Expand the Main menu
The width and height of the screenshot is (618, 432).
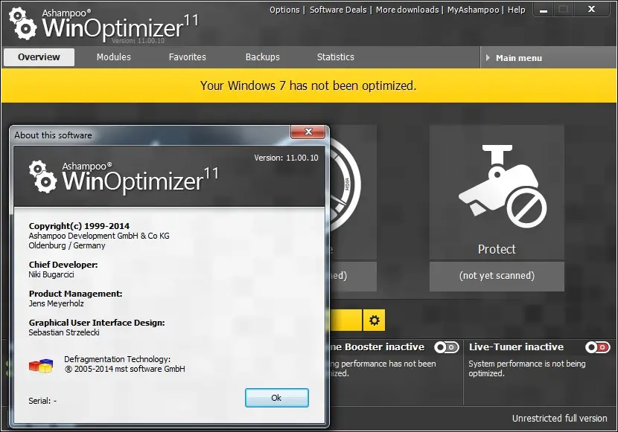(548, 57)
